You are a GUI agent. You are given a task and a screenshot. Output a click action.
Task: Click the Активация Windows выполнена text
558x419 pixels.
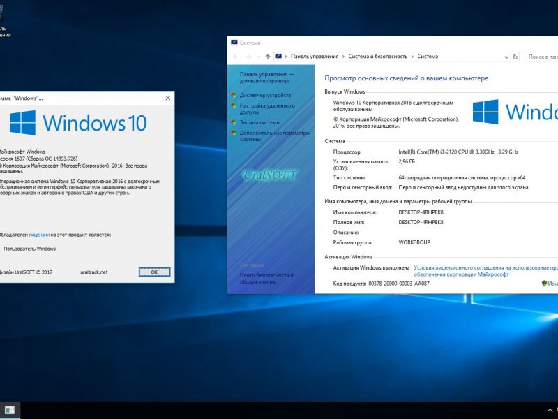(371, 267)
